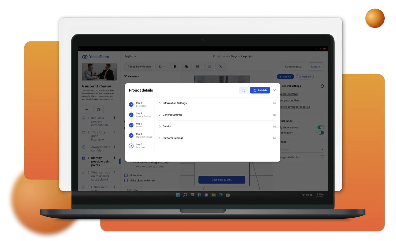
Task: Enable the Mute video checkbox
Action: (x=126, y=175)
